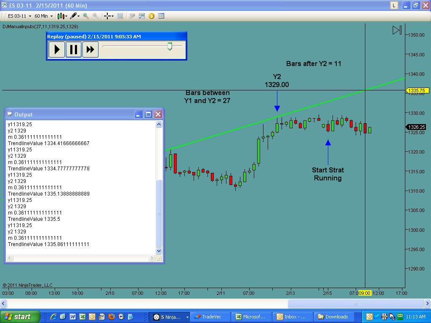Launch media player from quick launch
This screenshot has width=431, height=323.
pos(121,317)
